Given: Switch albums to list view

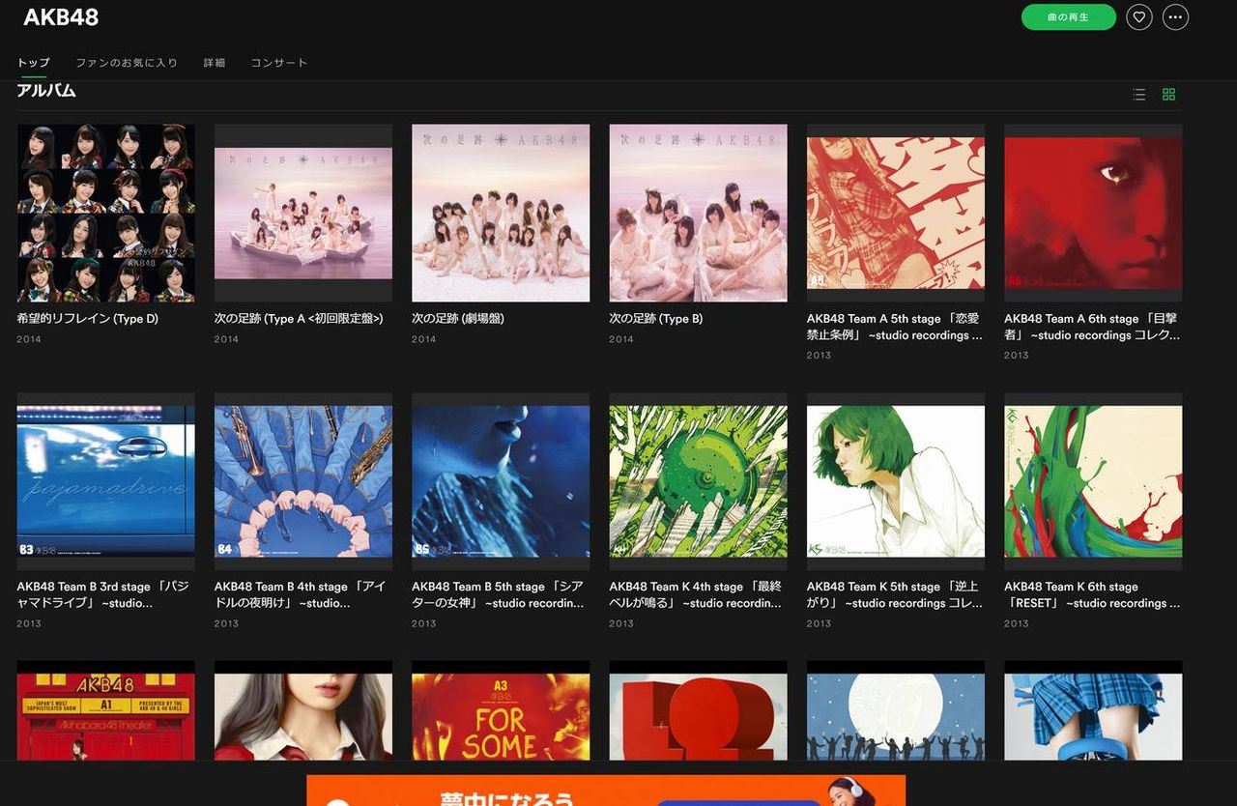Looking at the screenshot, I should click(x=1139, y=95).
